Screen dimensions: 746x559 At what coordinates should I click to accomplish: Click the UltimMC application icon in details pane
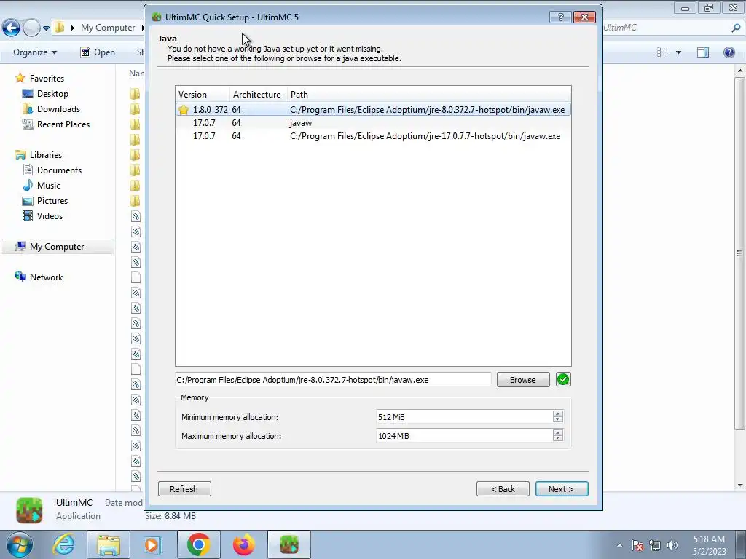tap(29, 510)
